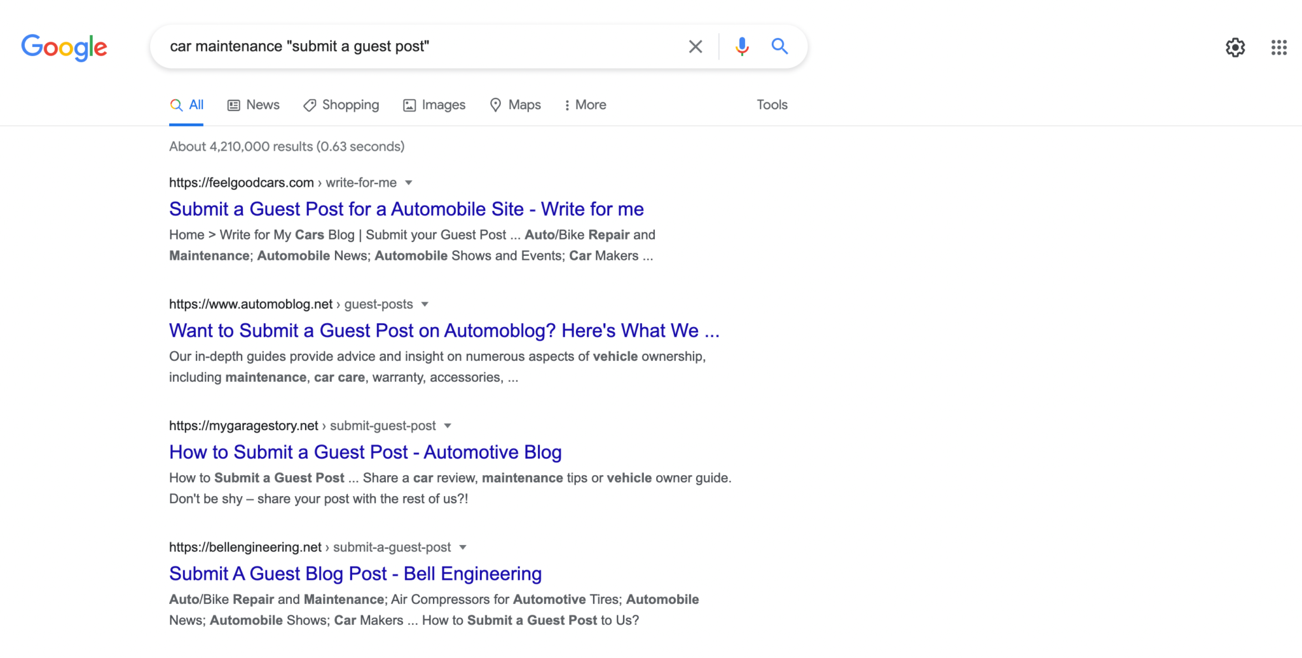Expand dropdown arrow next to mygaragestory.net URL

(x=448, y=426)
